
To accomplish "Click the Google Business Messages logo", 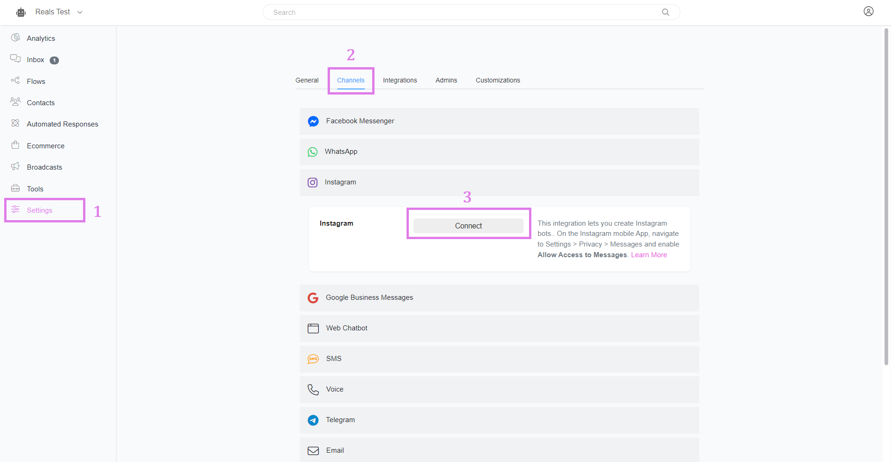I will [x=313, y=298].
